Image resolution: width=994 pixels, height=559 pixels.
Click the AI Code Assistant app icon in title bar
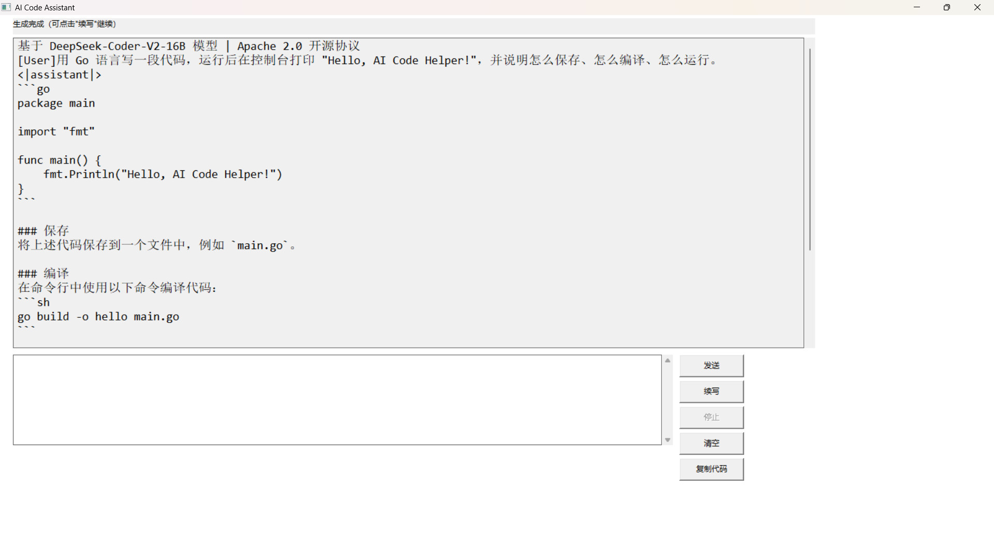(6, 7)
